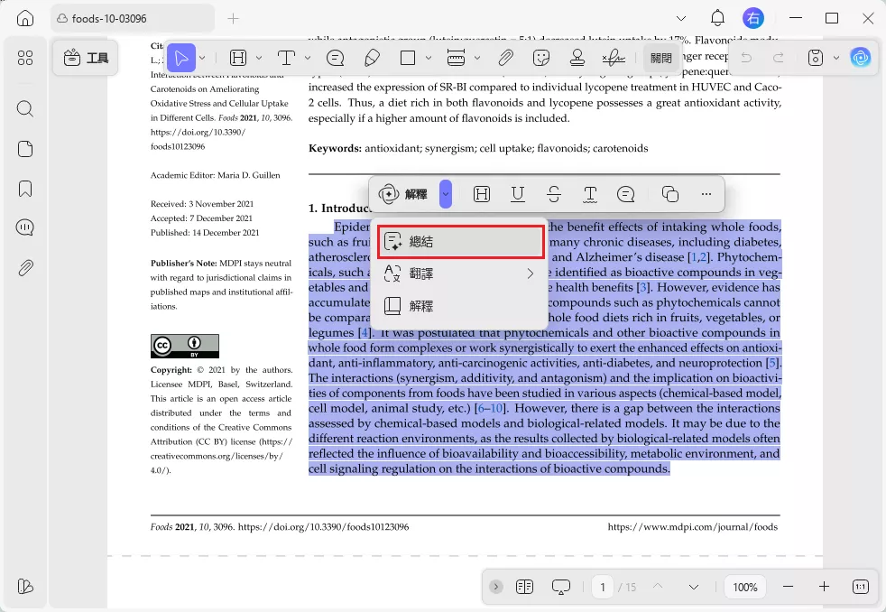The height and width of the screenshot is (612, 886).
Task: Click the undo arrow
Action: coord(746,58)
